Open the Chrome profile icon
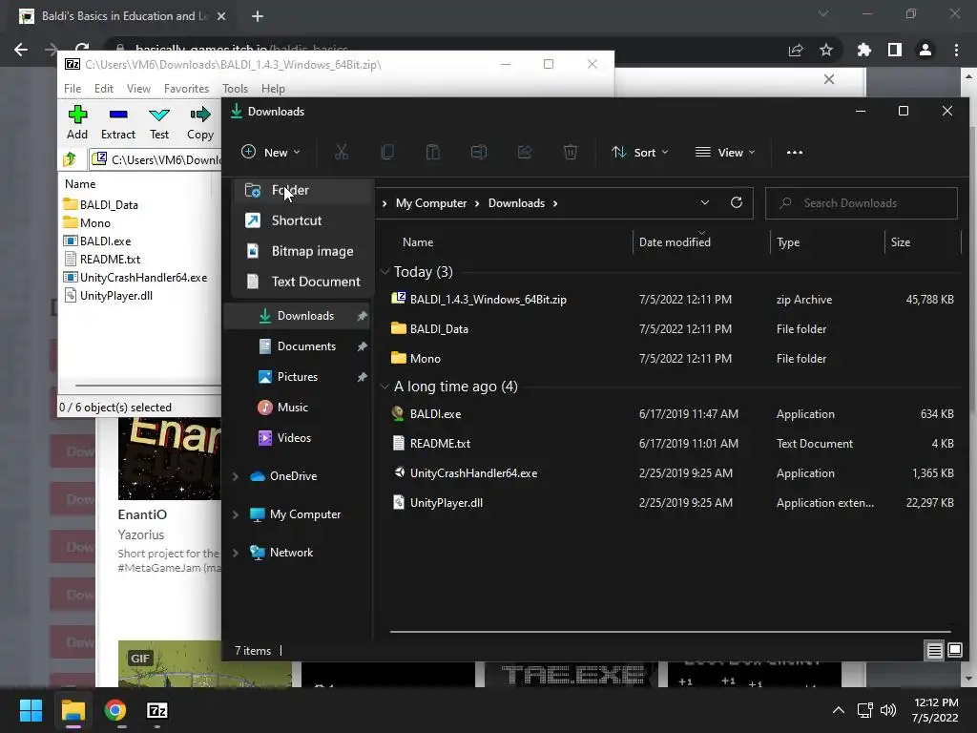The height and width of the screenshot is (733, 977). click(925, 50)
